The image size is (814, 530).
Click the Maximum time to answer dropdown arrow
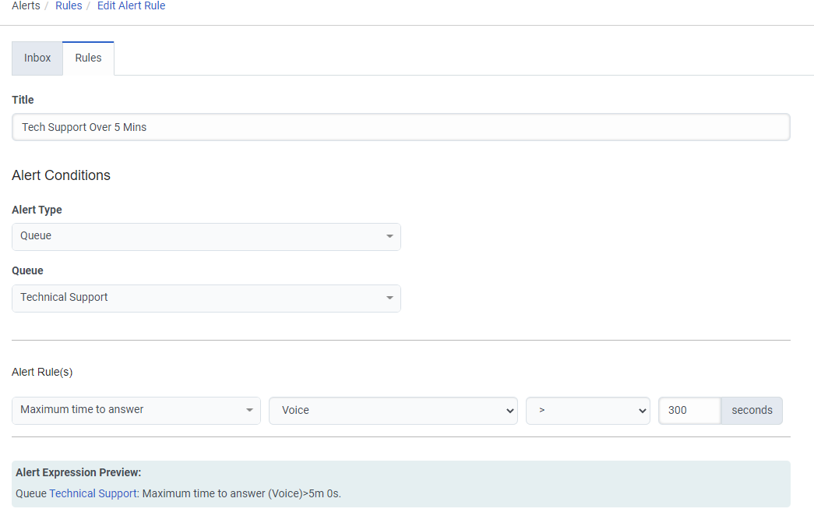pos(250,410)
